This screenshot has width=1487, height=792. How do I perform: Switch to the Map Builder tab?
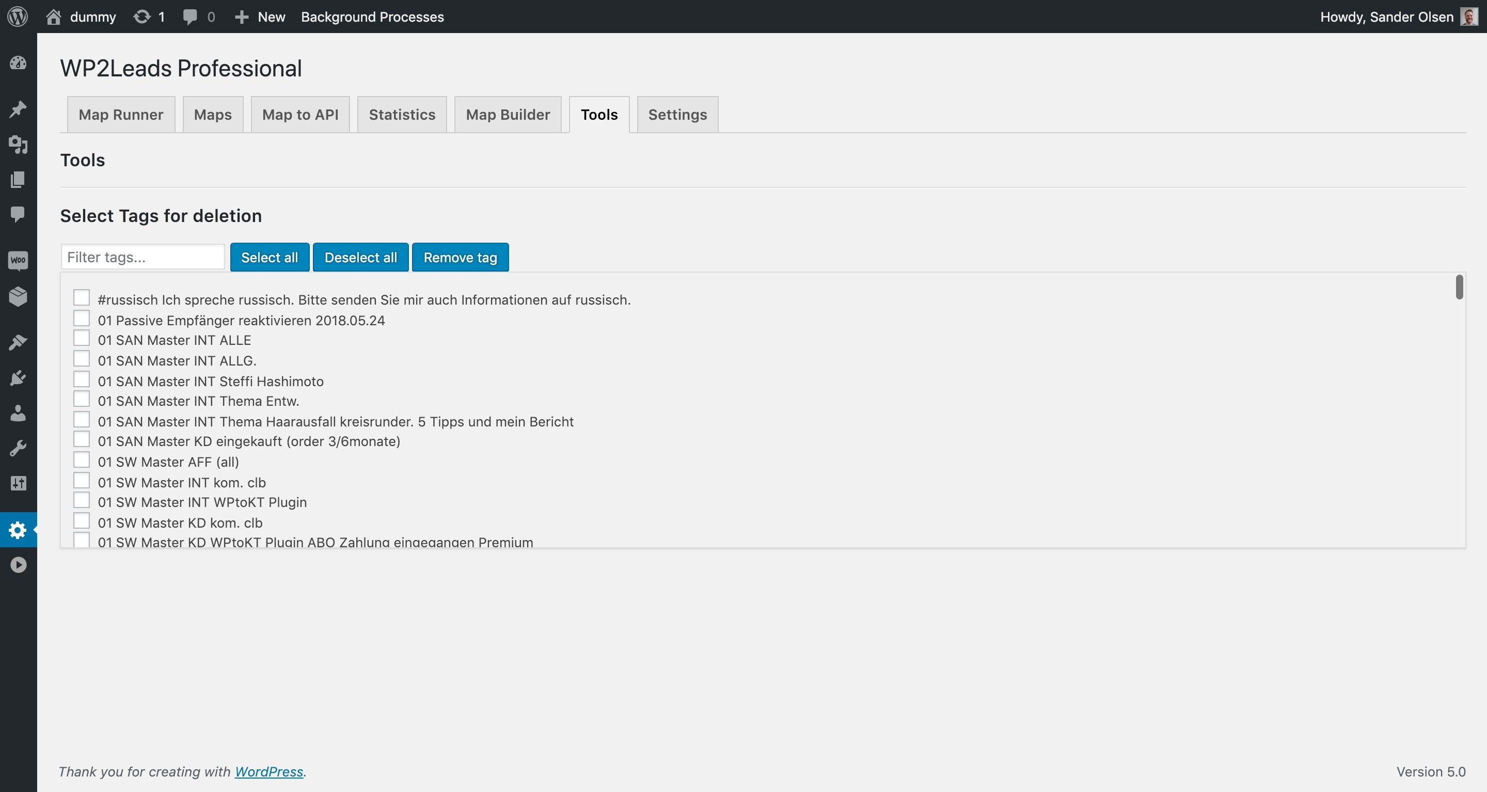click(x=508, y=114)
